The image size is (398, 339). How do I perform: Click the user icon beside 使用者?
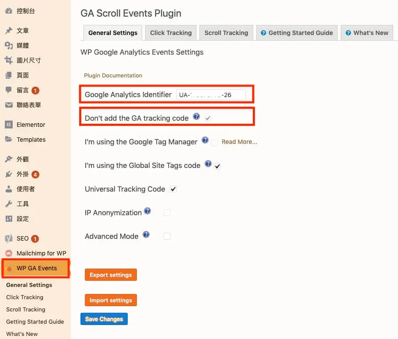pyautogui.click(x=9, y=189)
